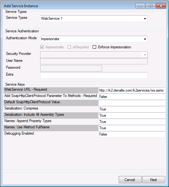Toggle the IsRequired checkbox
The height and width of the screenshot is (187, 169).
click(69, 47)
